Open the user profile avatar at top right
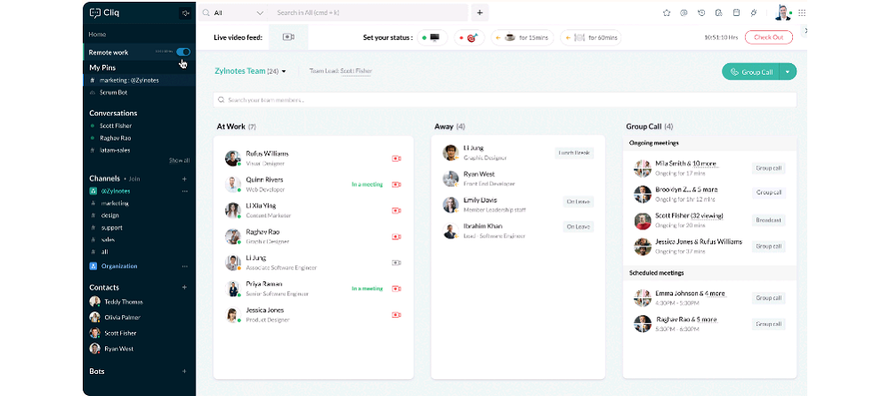Image resolution: width=890 pixels, height=396 pixels. click(782, 12)
